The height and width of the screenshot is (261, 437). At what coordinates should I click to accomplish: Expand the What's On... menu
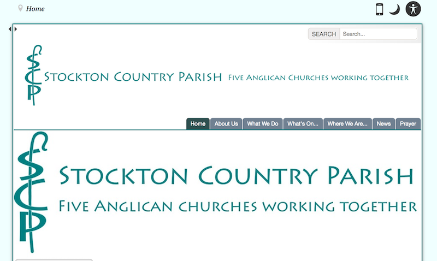[x=303, y=124]
